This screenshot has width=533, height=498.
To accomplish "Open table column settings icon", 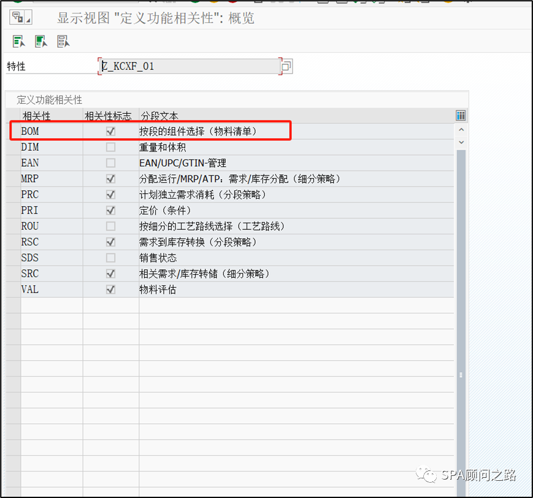I will (461, 115).
